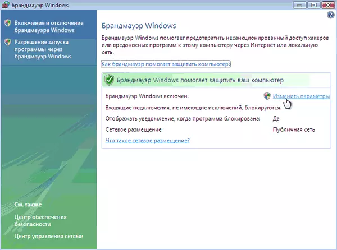
Task: Click the "Брандмауэр Windows" main page heading
Action: point(138,26)
